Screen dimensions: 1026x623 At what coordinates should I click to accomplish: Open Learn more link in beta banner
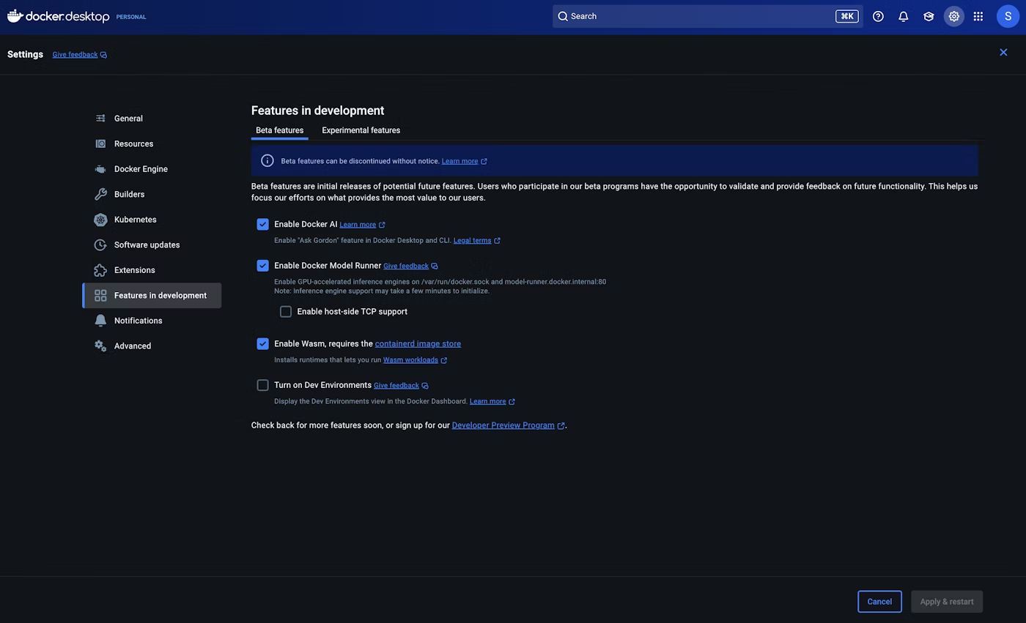[460, 161]
